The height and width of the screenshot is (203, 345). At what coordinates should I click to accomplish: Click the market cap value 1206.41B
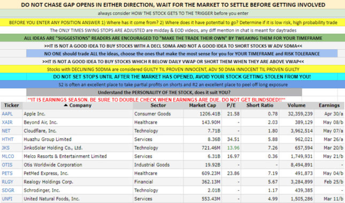(210, 114)
